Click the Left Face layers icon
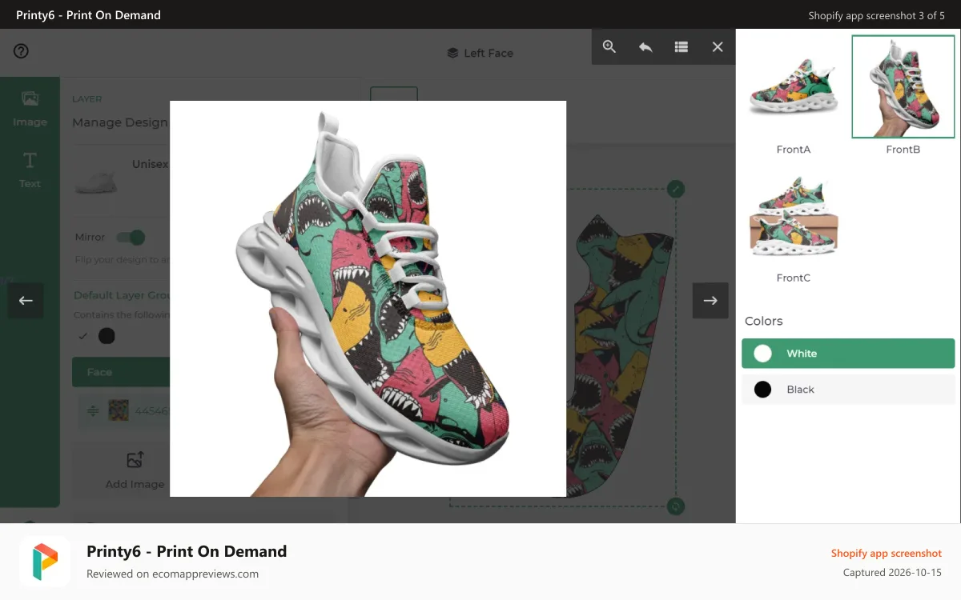 point(453,53)
